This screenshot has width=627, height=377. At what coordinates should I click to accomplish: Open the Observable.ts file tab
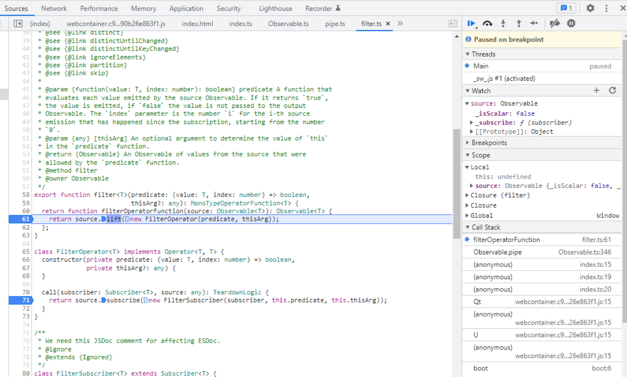(288, 23)
